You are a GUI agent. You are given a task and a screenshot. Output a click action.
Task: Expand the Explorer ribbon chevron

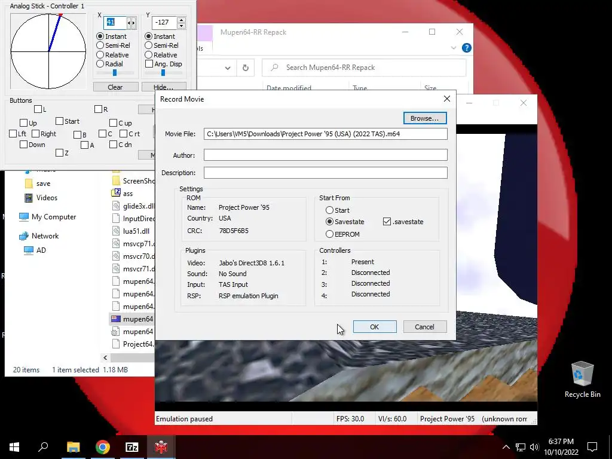[x=454, y=48]
